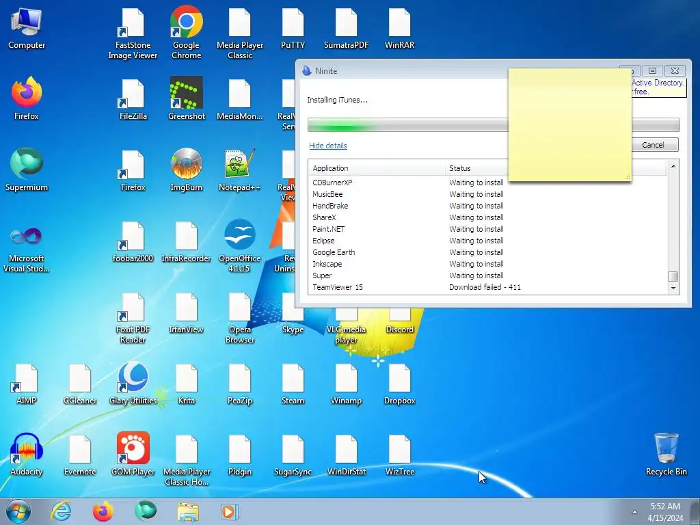Select the Google Earth row

tap(487, 252)
